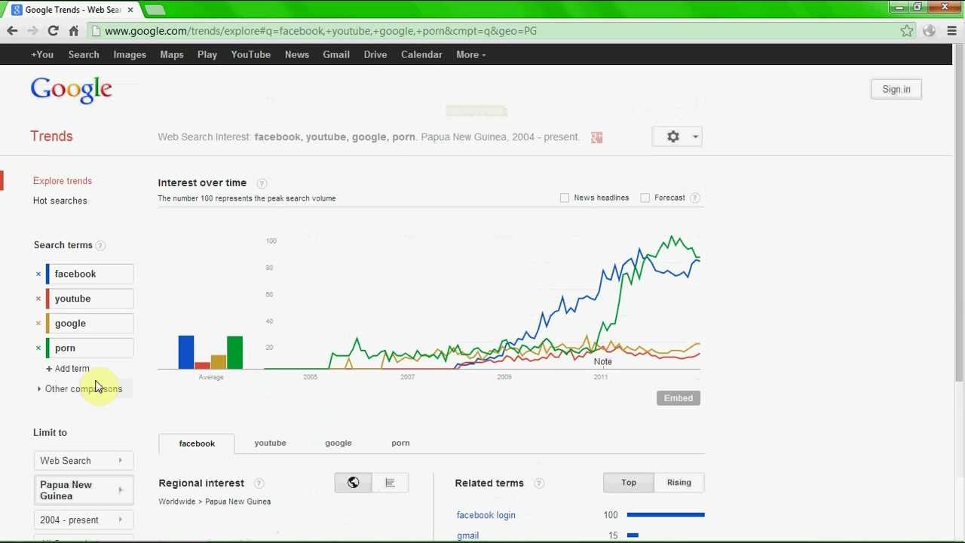Open Regional interest help question mark
965x543 pixels.
(259, 483)
